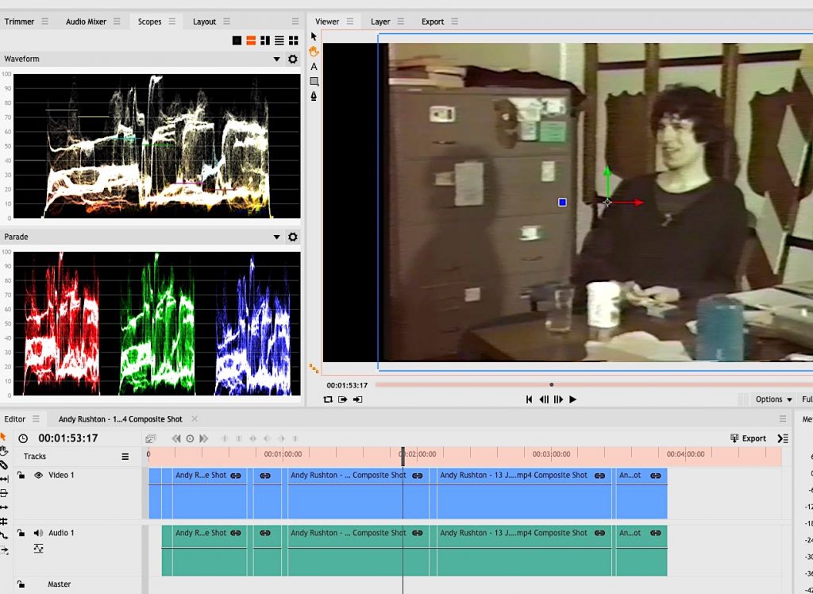Open the Waveform scope type dropdown
Image resolution: width=813 pixels, height=594 pixels.
pos(277,60)
